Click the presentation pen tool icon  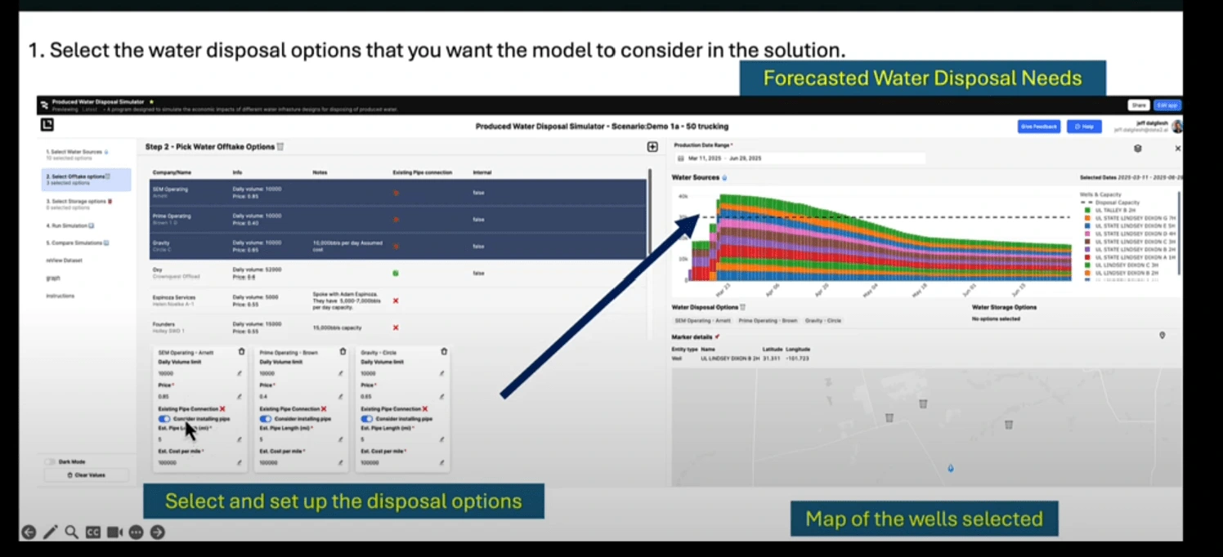[51, 532]
